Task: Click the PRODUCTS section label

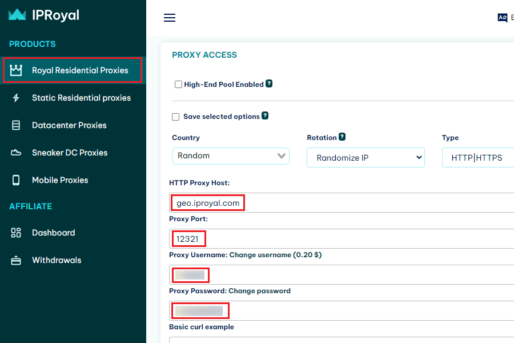Action: tap(32, 44)
